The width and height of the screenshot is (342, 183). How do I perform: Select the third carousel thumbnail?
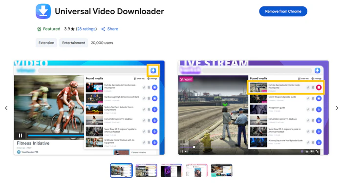[x=171, y=170]
